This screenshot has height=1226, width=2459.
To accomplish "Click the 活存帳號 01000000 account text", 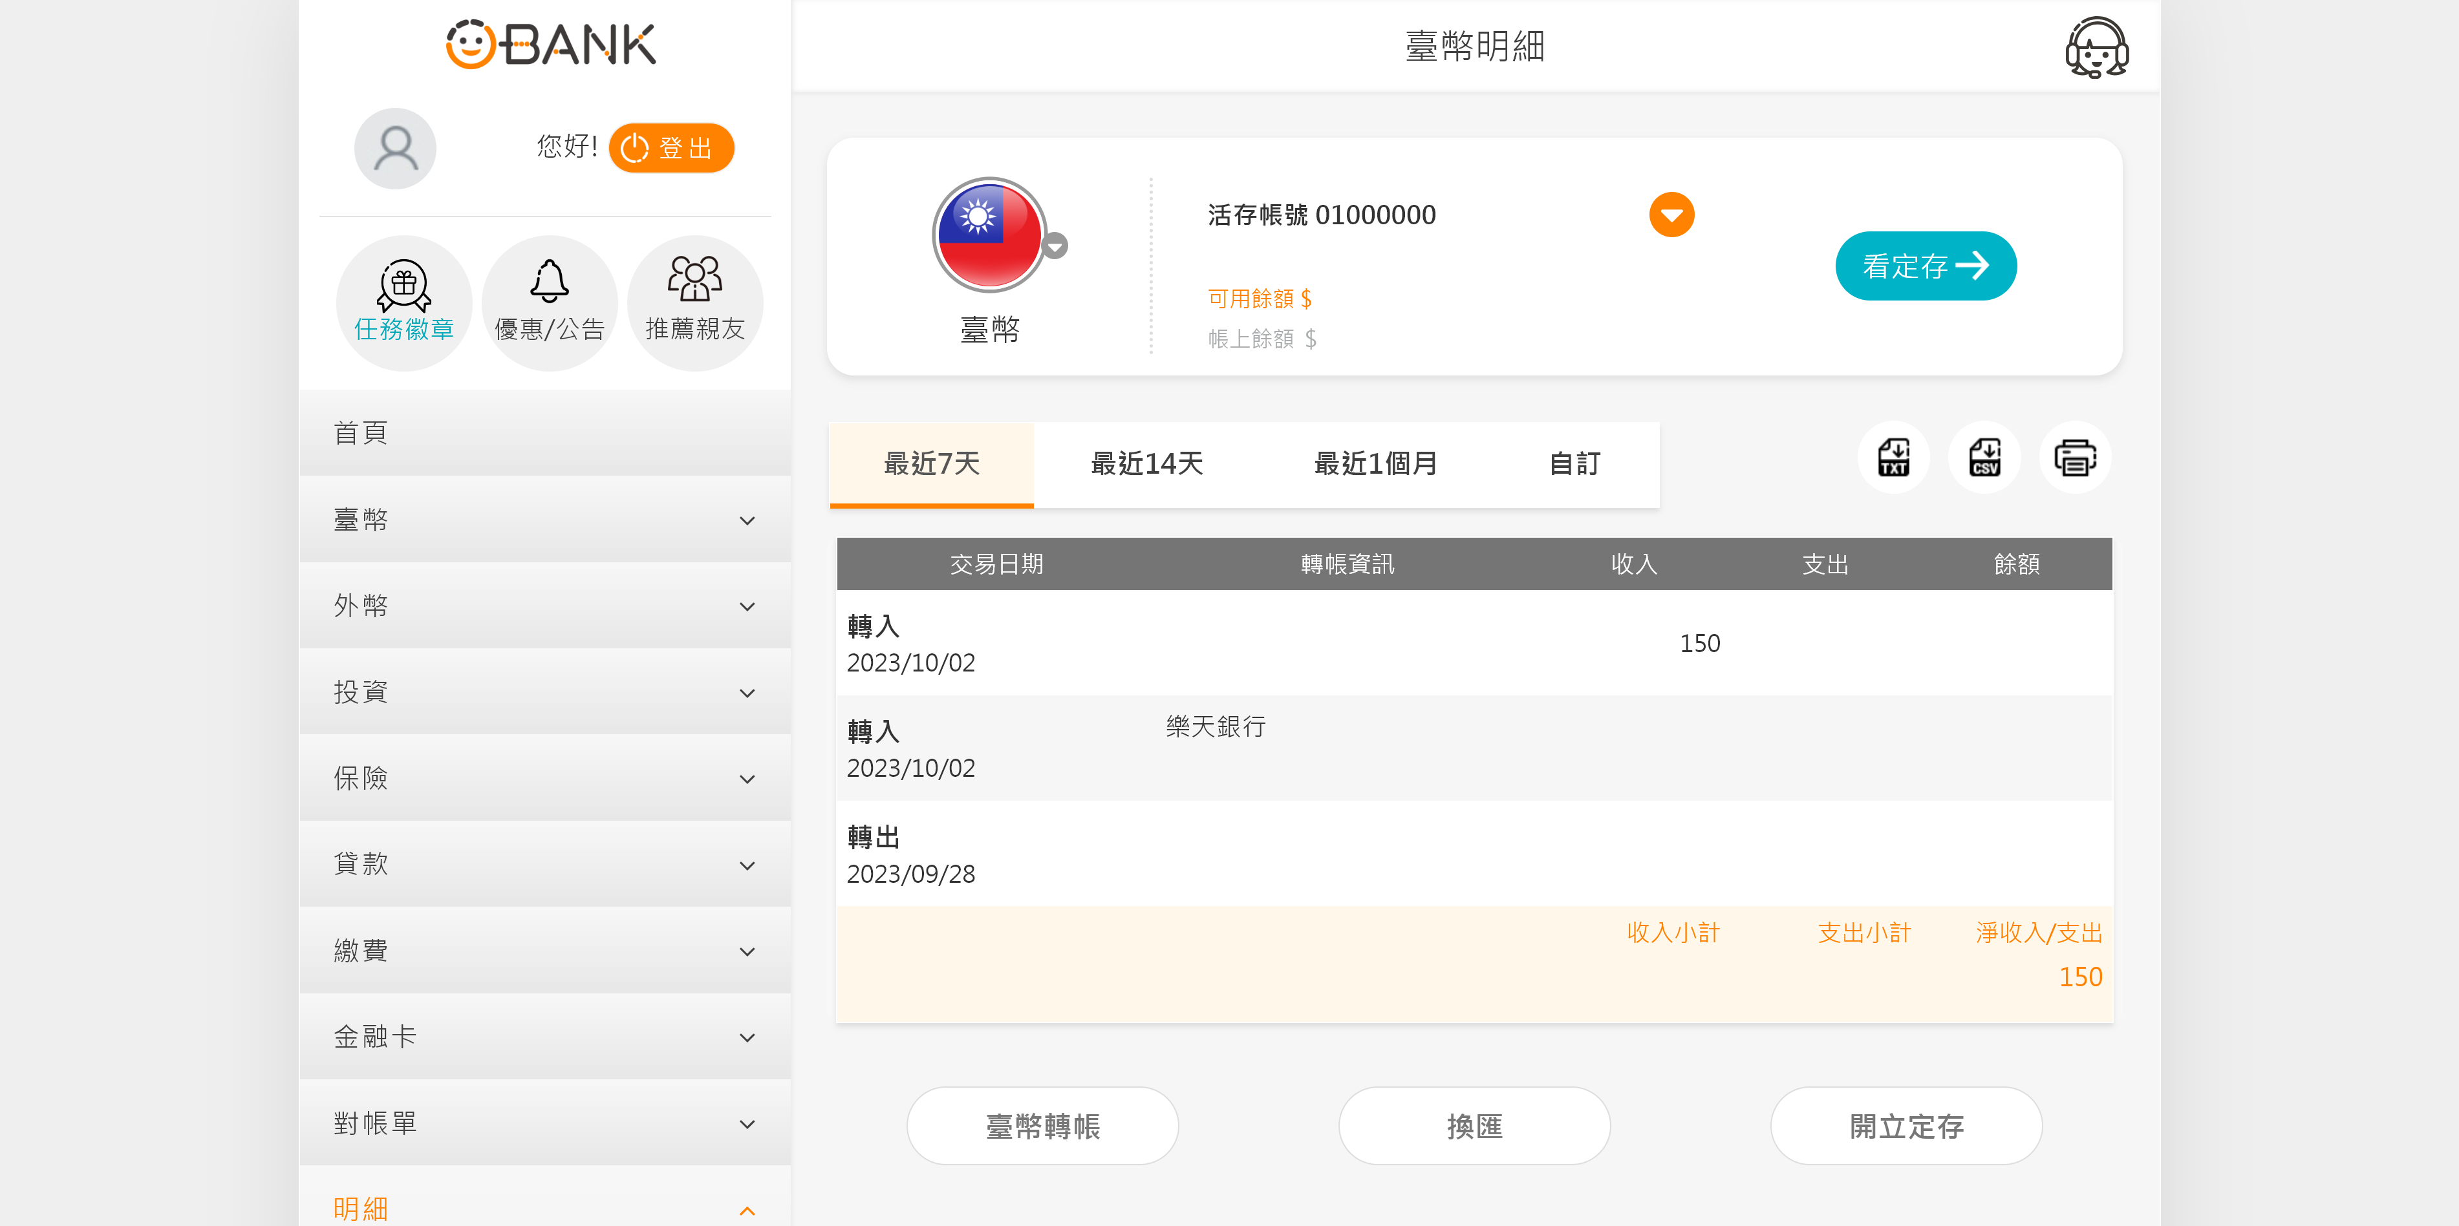I will (1321, 216).
